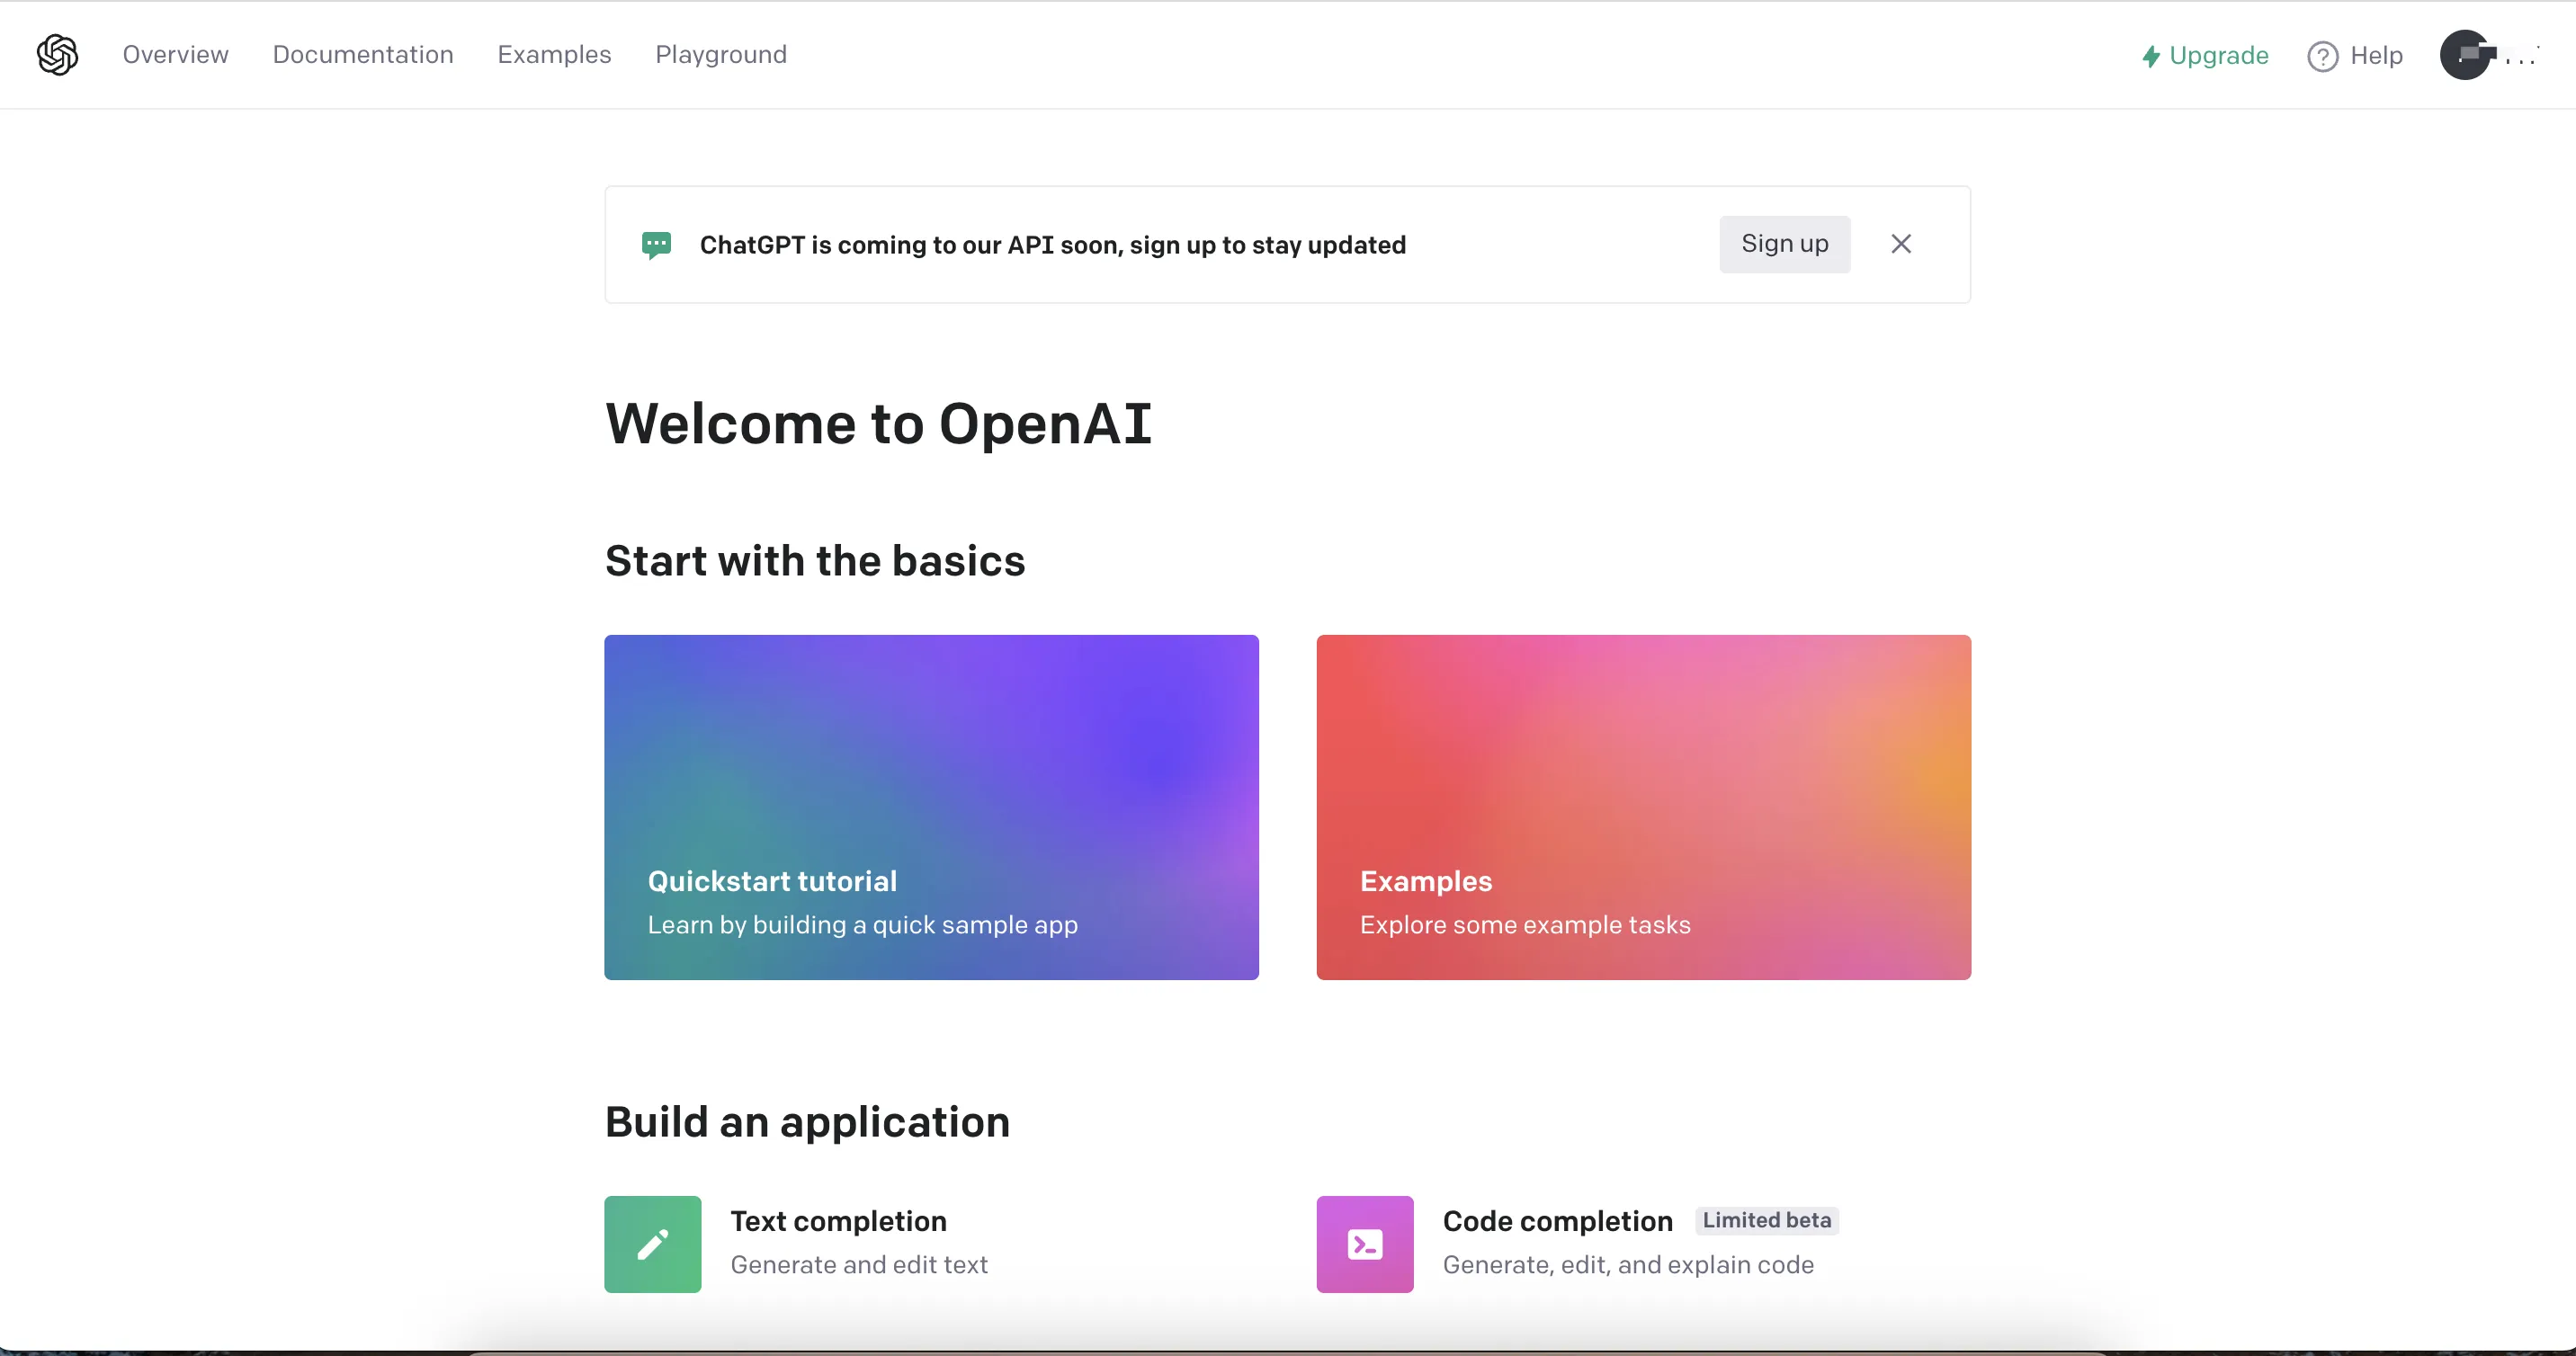Click the Help question mark icon

click(2322, 56)
